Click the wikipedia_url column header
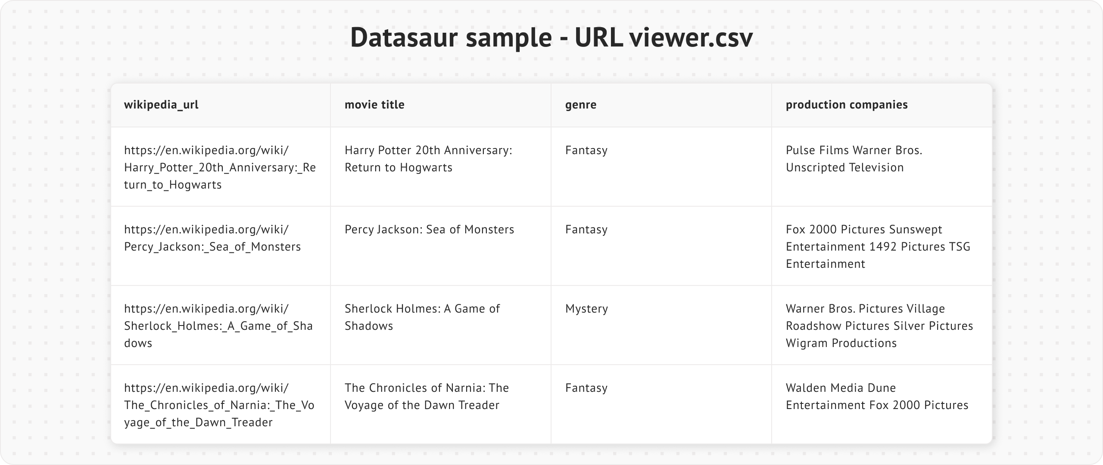This screenshot has height=465, width=1103. click(161, 105)
